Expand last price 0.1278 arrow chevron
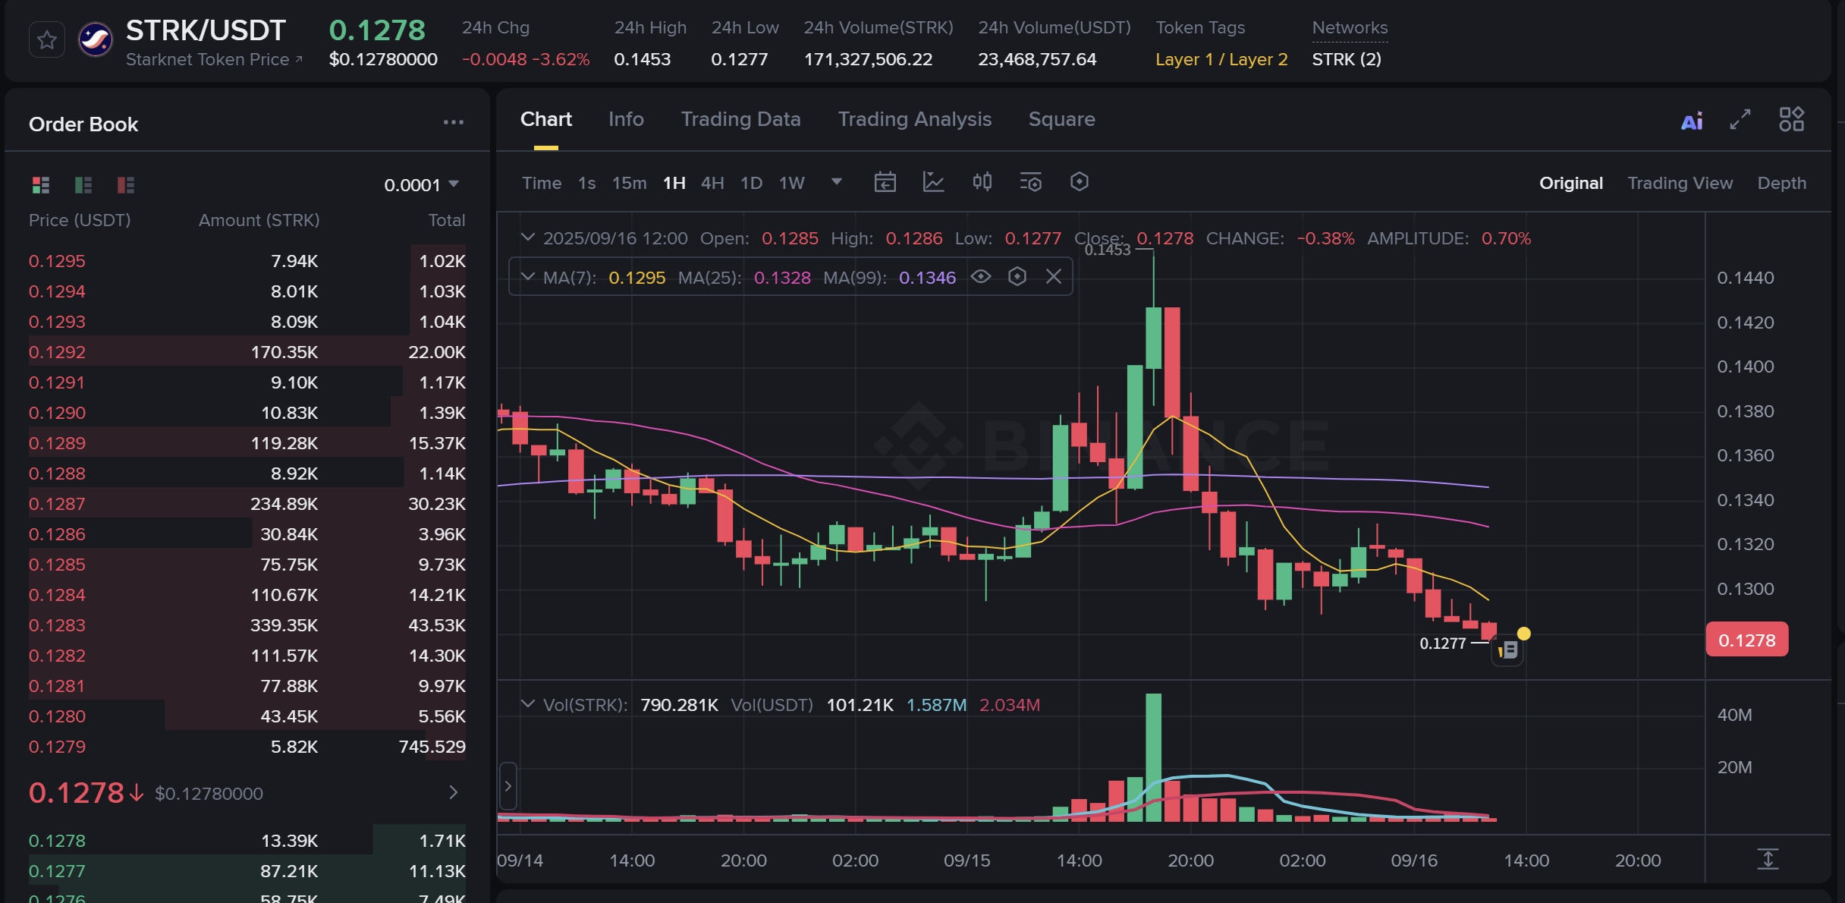The width and height of the screenshot is (1845, 903). [x=453, y=792]
